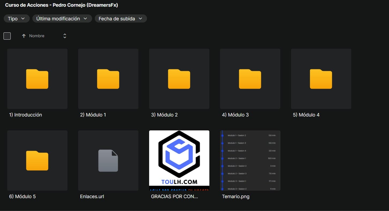Screen dimensions: 389x211
Task: Click the sort field up-down selector arrows
Action: (65, 36)
